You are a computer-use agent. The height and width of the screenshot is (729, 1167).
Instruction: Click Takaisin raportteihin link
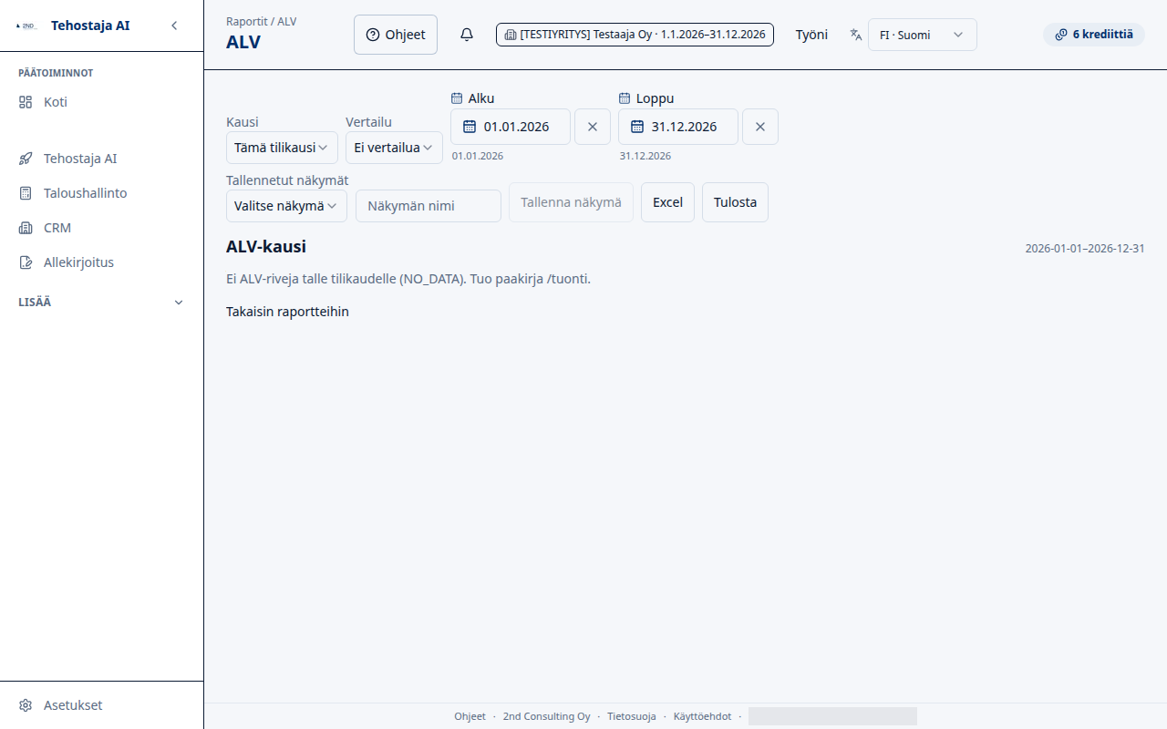287,312
